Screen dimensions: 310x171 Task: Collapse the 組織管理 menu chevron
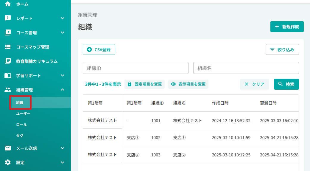point(63,90)
